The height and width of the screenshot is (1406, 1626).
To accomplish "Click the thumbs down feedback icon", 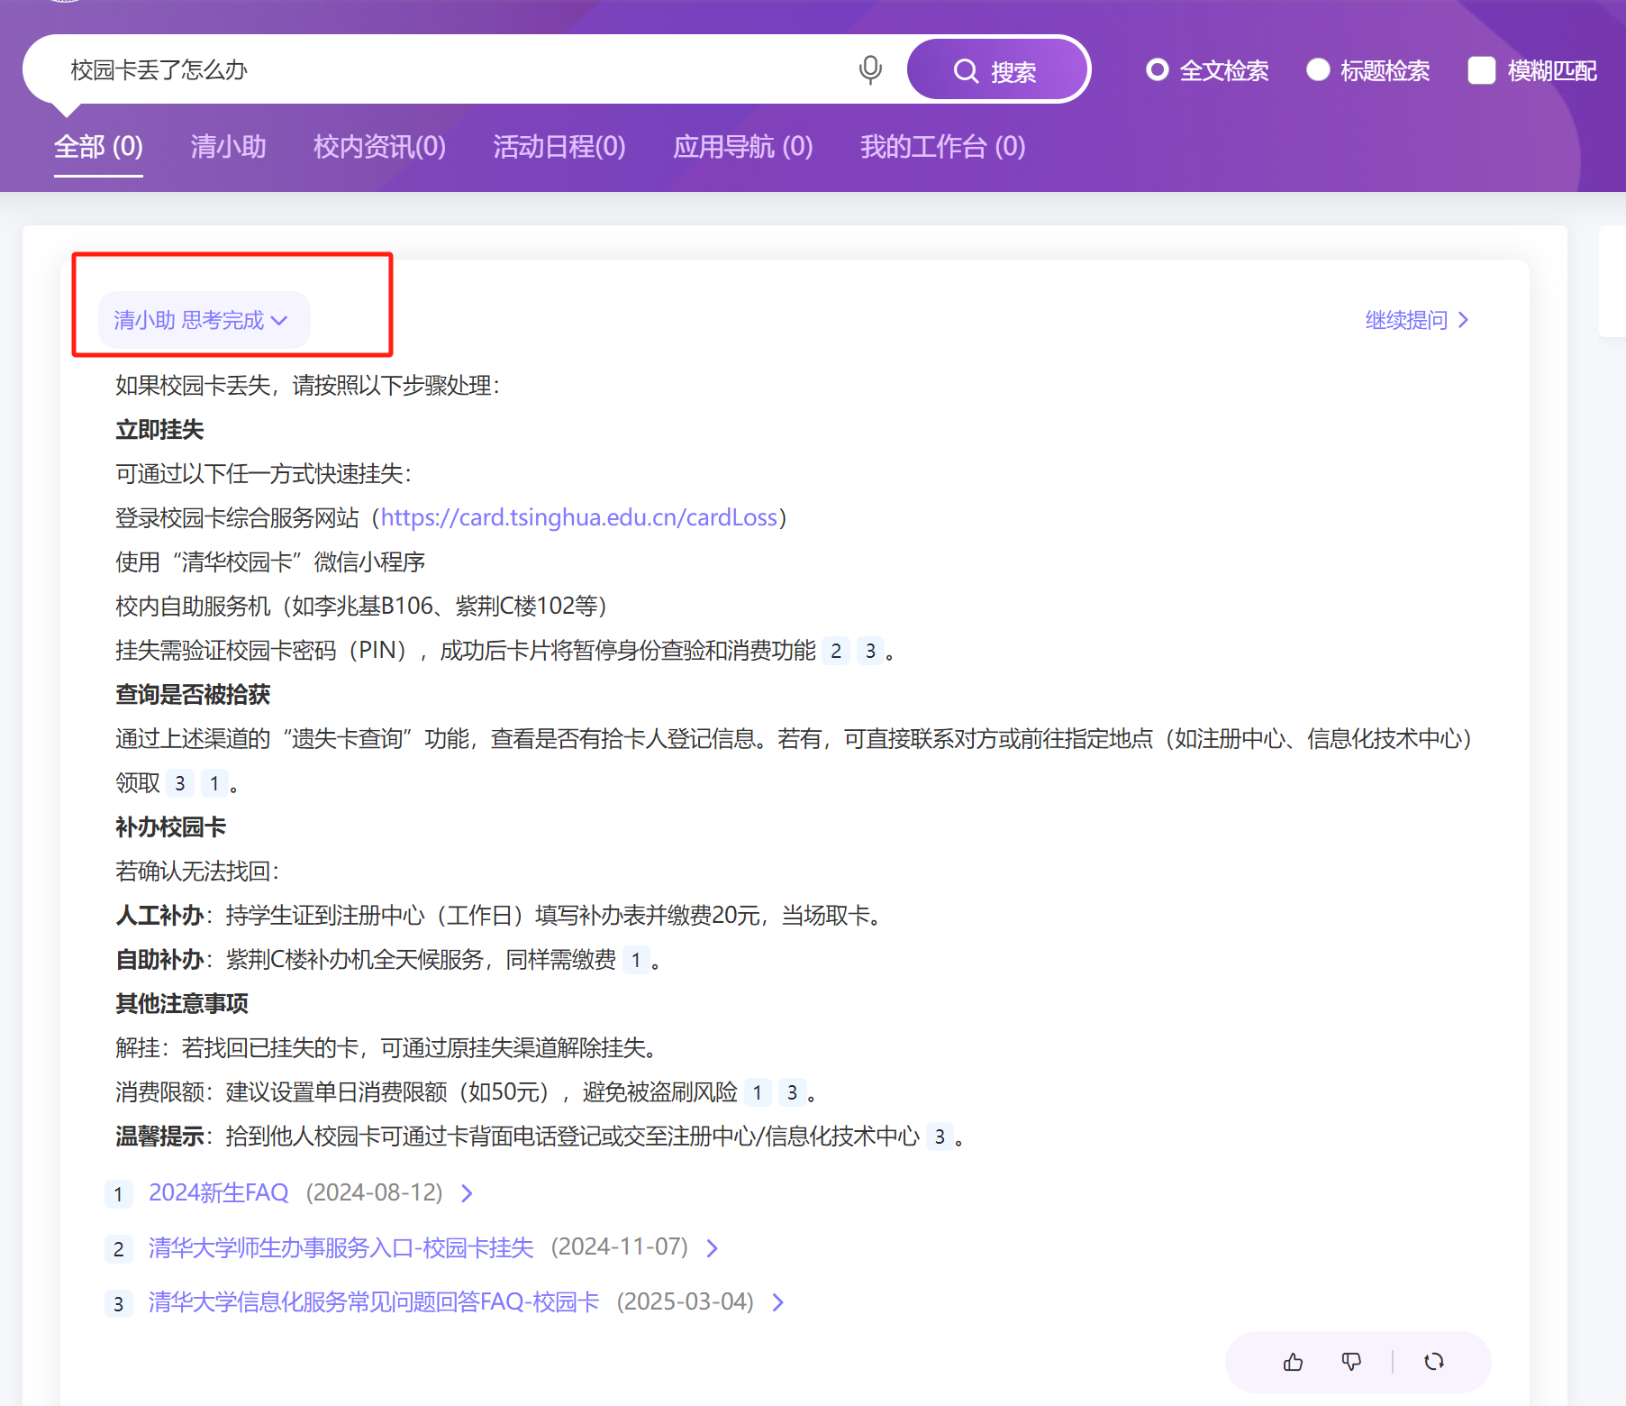I will point(1351,1362).
